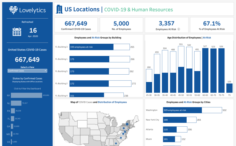Image resolution: width=236 pixels, height=146 pixels.
Task: Open the Confirmed Cases view dropdown
Action: pos(27,71)
